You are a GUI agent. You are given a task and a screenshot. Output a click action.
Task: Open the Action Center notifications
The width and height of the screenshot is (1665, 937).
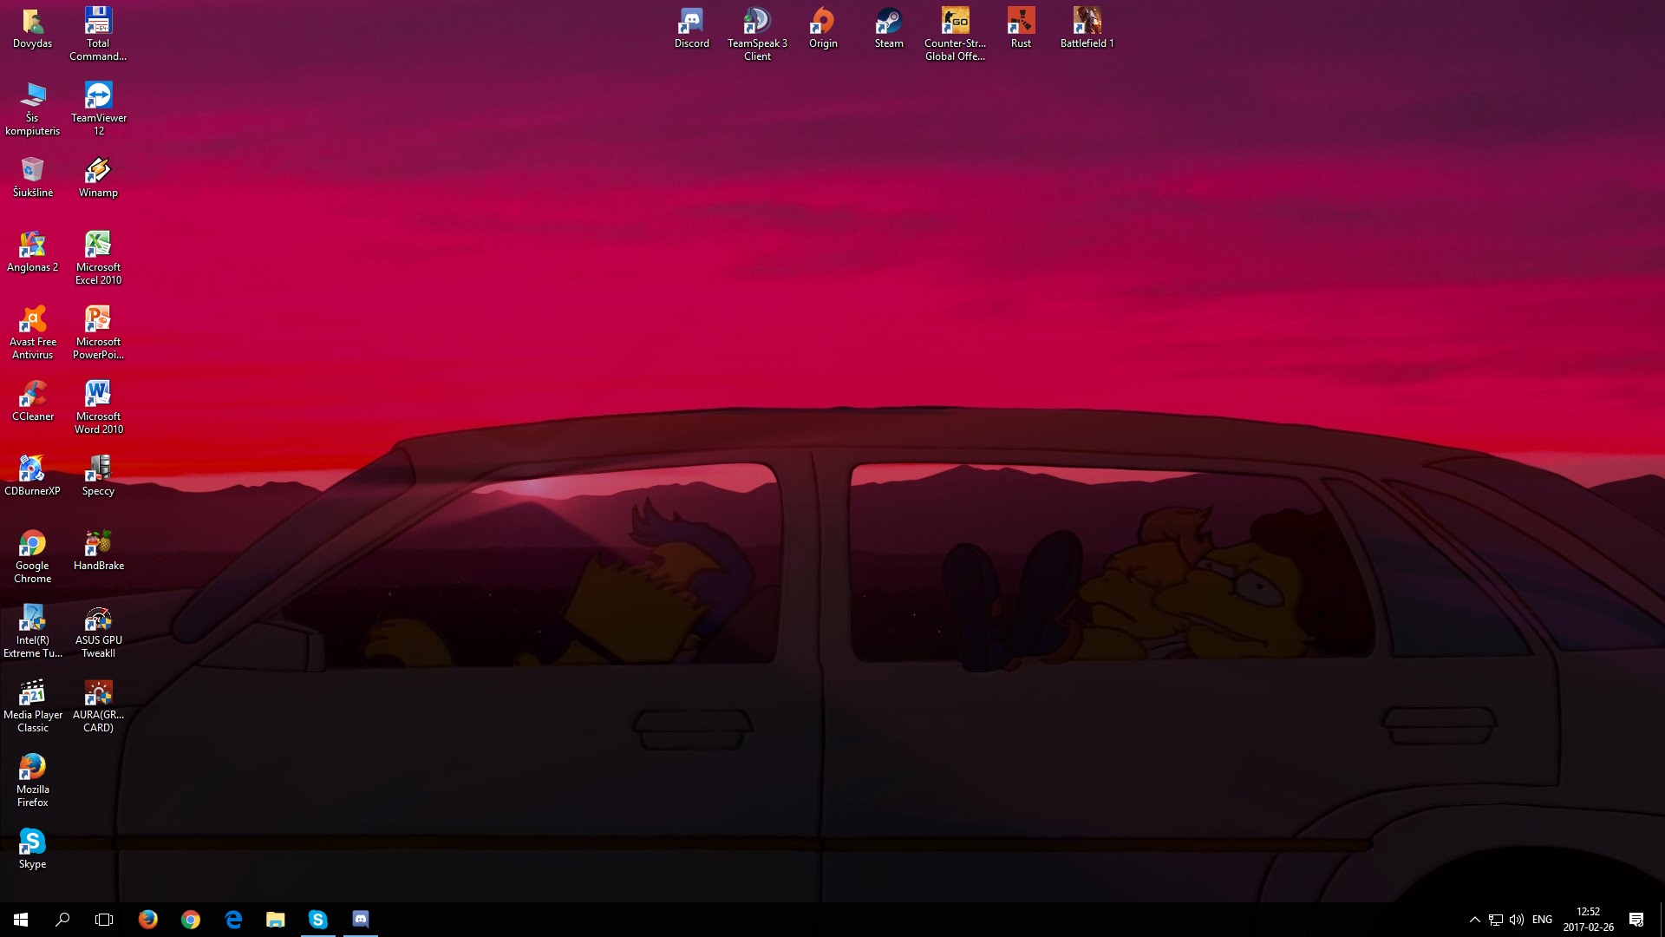pos(1636,920)
